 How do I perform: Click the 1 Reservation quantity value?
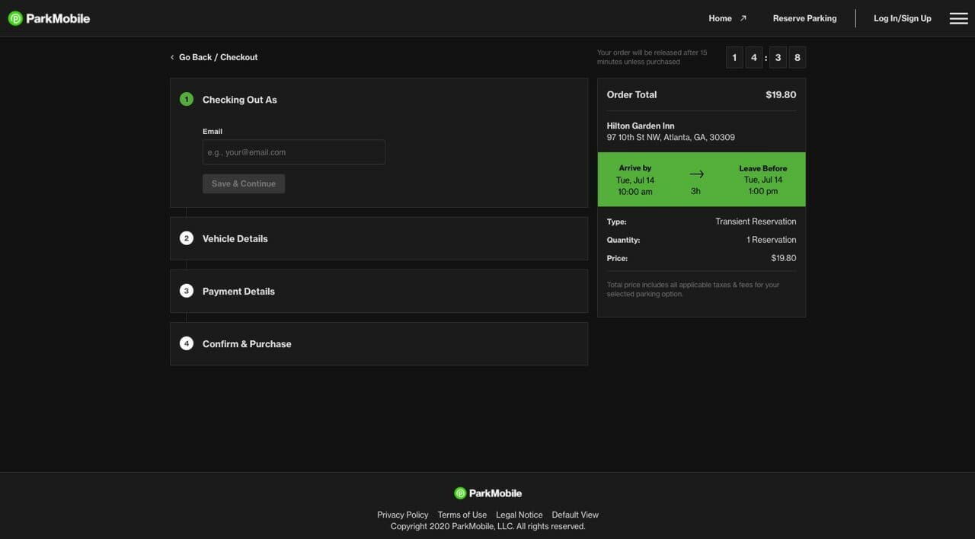tap(772, 240)
